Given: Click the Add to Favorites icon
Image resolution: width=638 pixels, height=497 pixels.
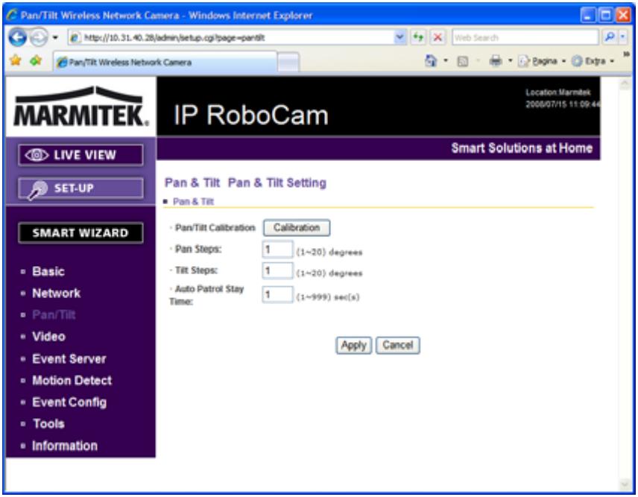Looking at the screenshot, I should [x=36, y=61].
